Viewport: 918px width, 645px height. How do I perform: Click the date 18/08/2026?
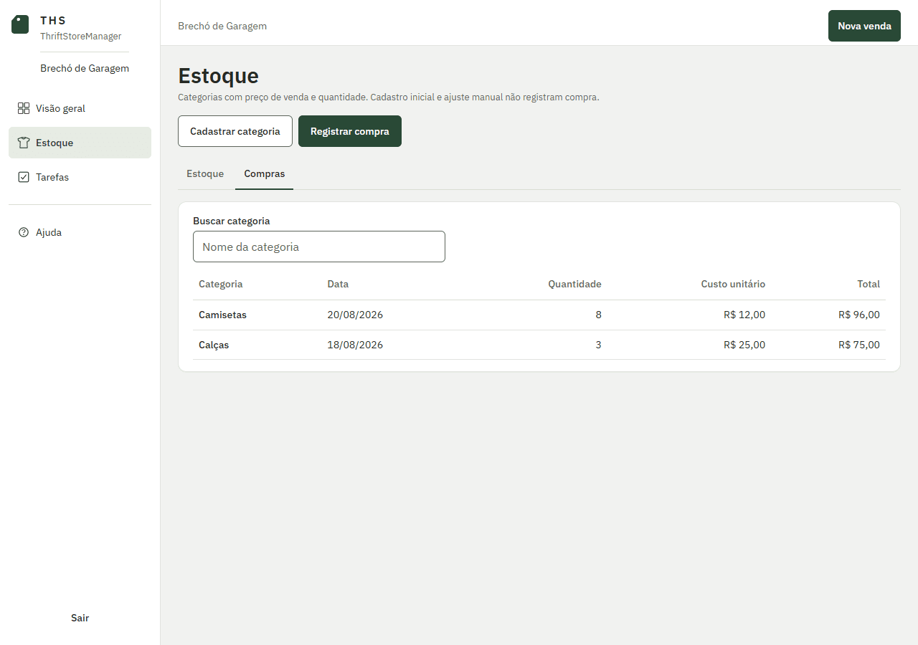[355, 345]
